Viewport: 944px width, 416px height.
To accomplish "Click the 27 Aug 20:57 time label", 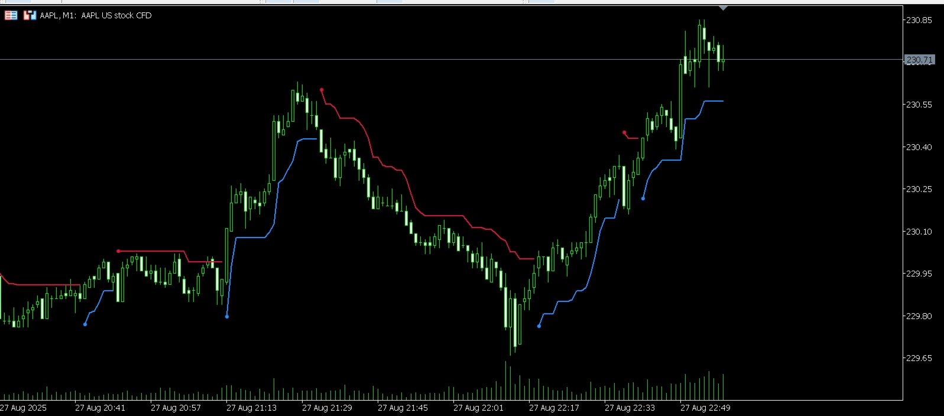I will [x=176, y=408].
